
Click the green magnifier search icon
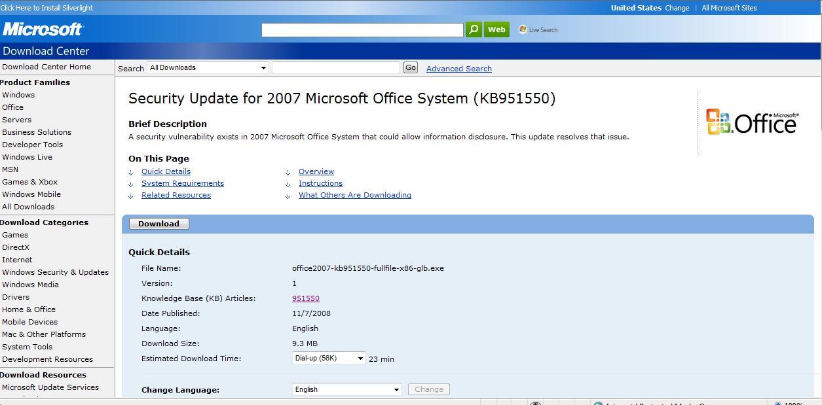[474, 29]
